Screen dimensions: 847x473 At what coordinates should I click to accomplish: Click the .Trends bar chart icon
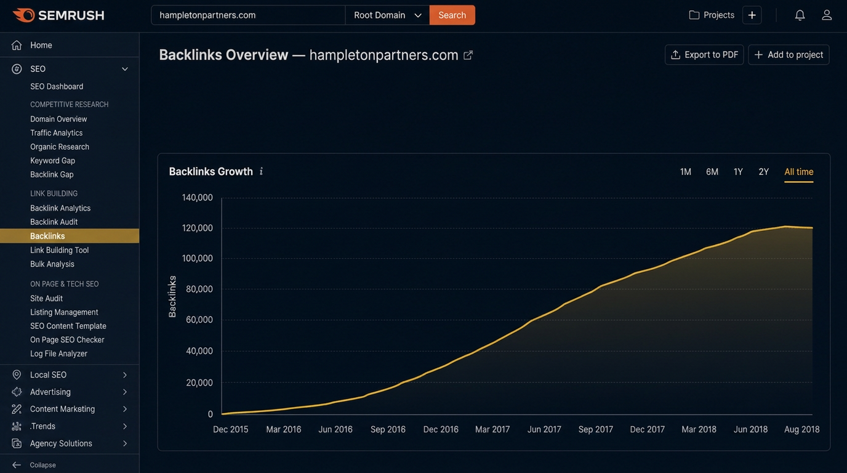[17, 426]
